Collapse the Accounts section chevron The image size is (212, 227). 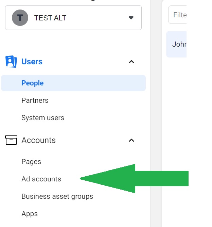point(131,140)
